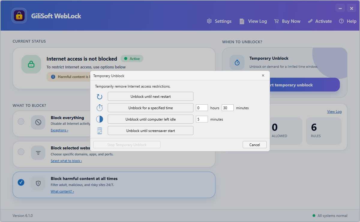Image resolution: width=360 pixels, height=222 pixels.
Task: Click Unblock until screensaver start button
Action: point(151,131)
